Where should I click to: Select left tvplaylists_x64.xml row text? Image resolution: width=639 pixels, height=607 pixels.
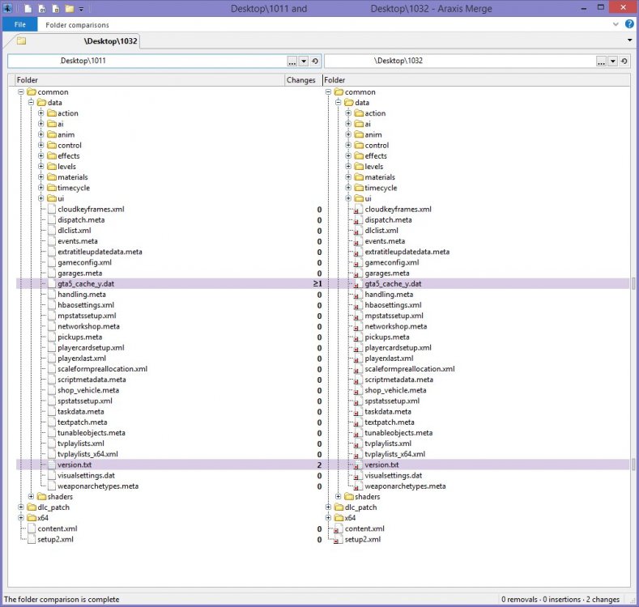pos(87,454)
